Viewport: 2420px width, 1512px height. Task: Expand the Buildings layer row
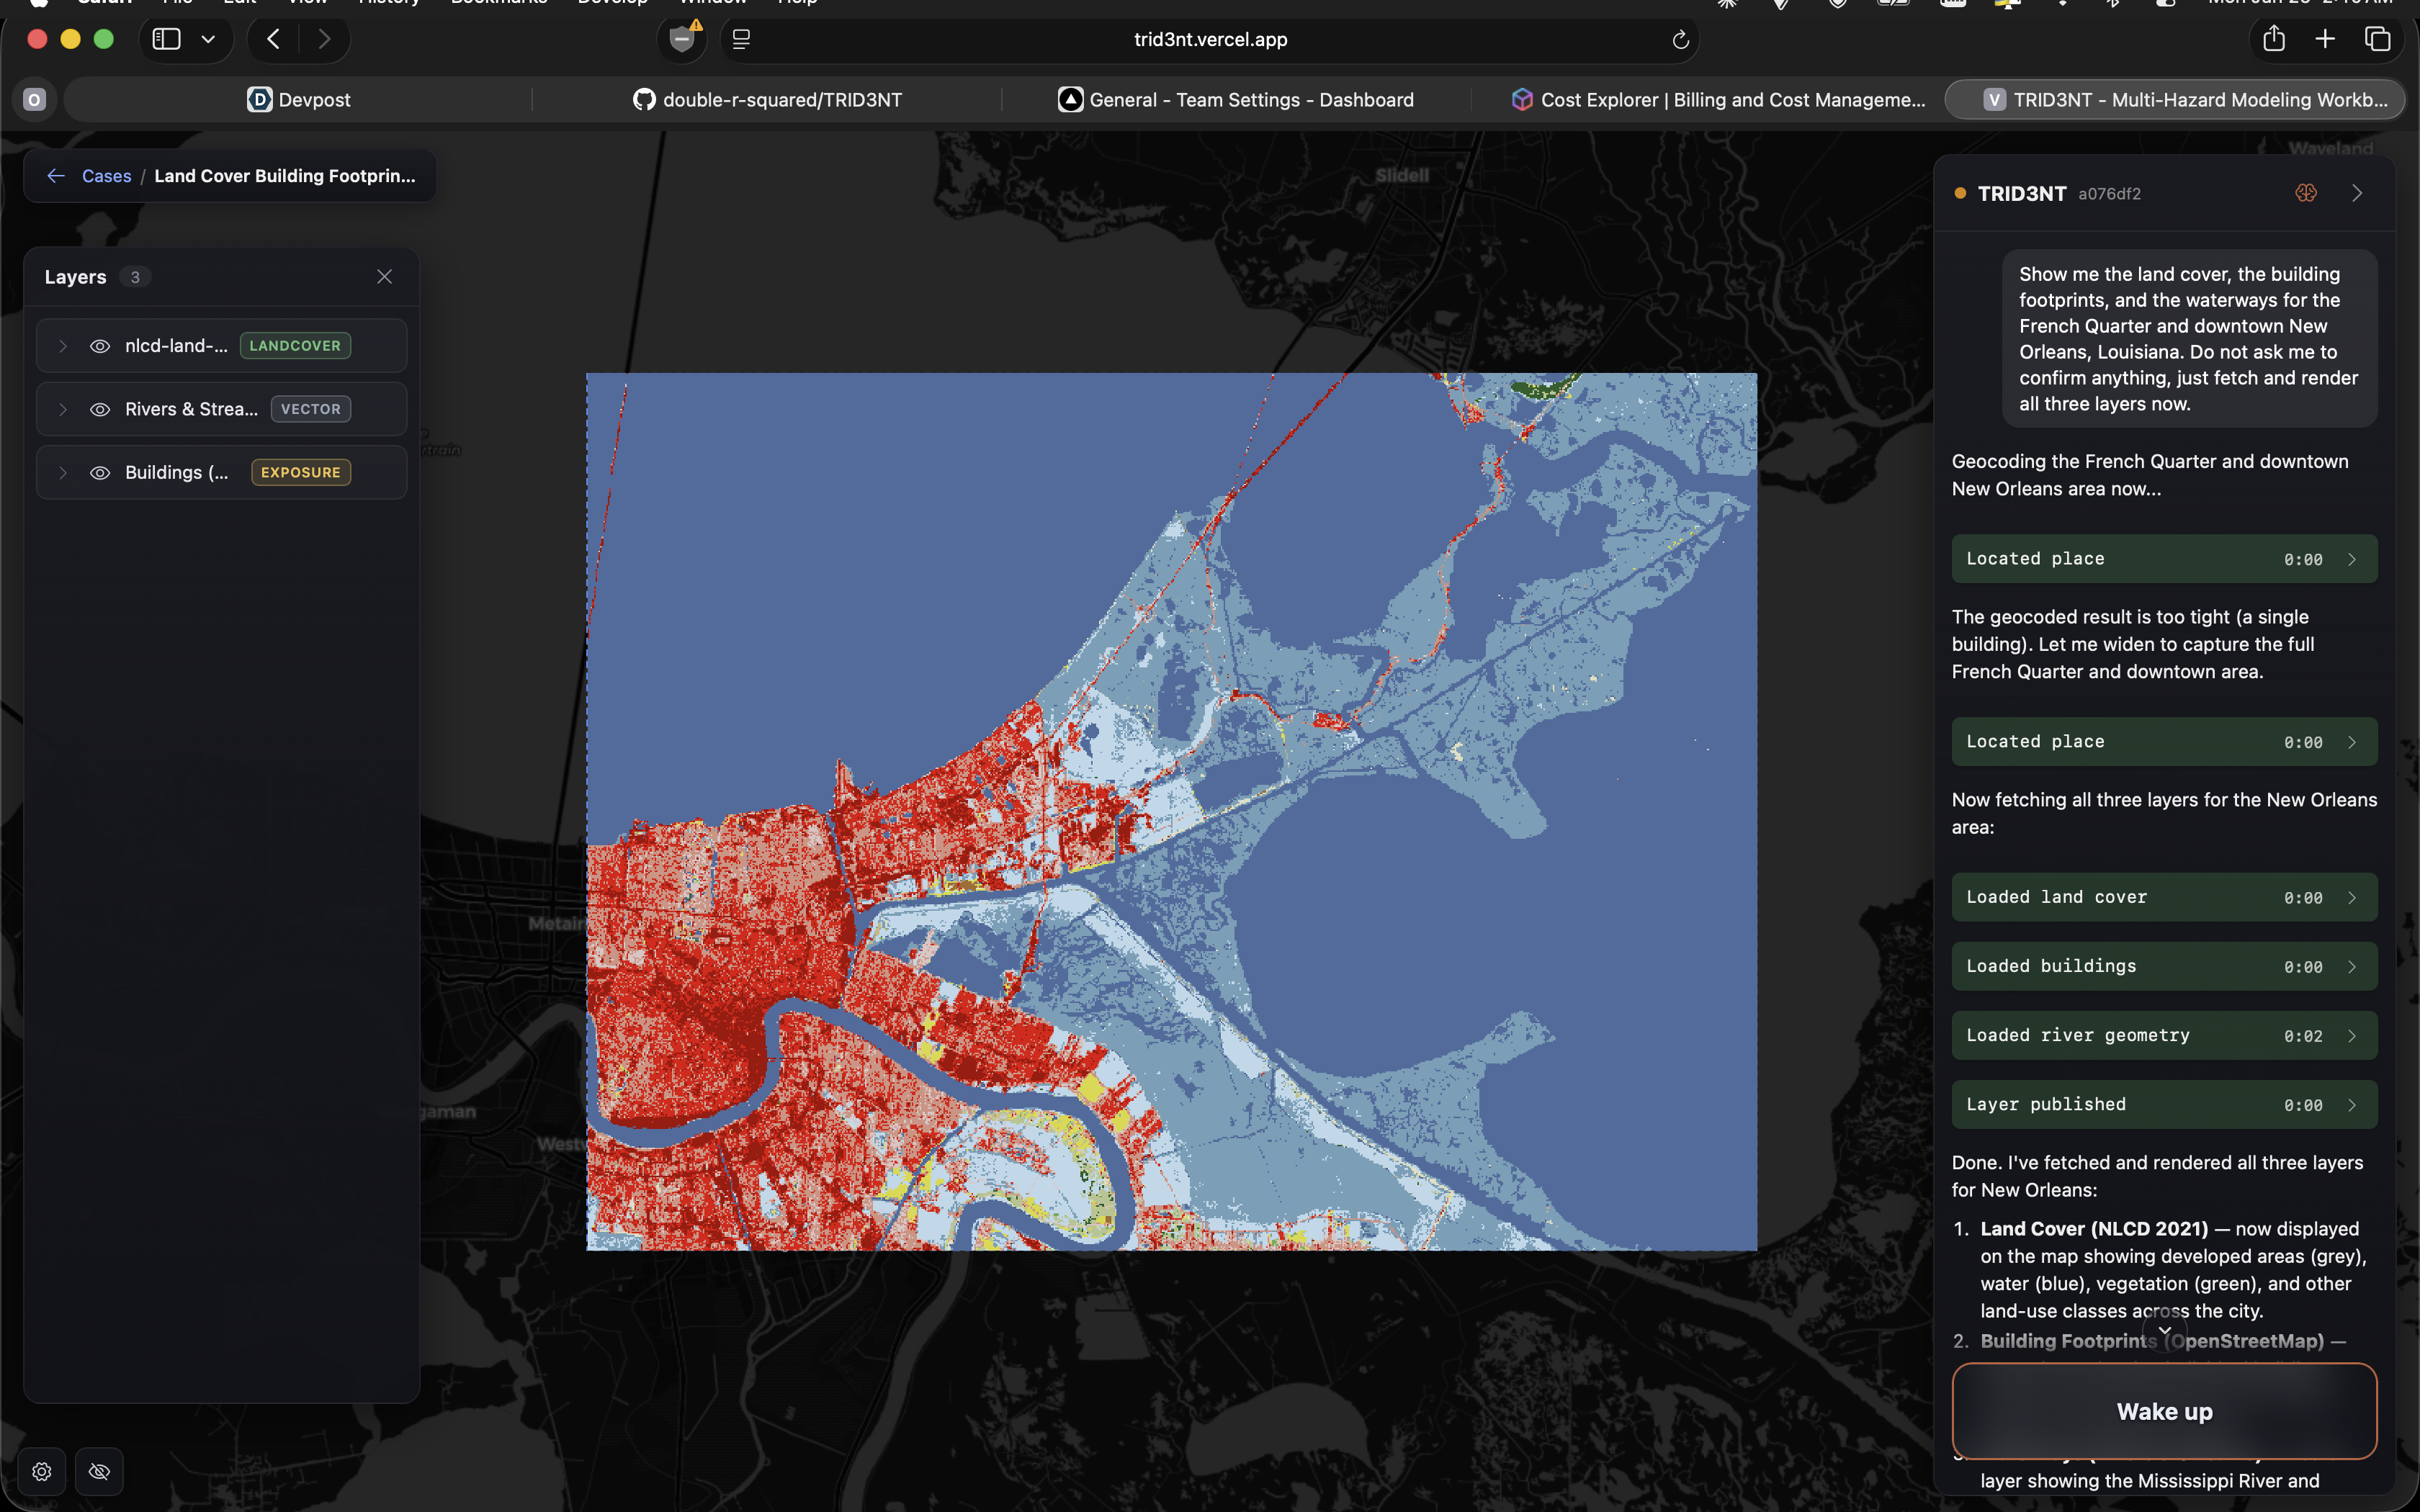coord(63,472)
